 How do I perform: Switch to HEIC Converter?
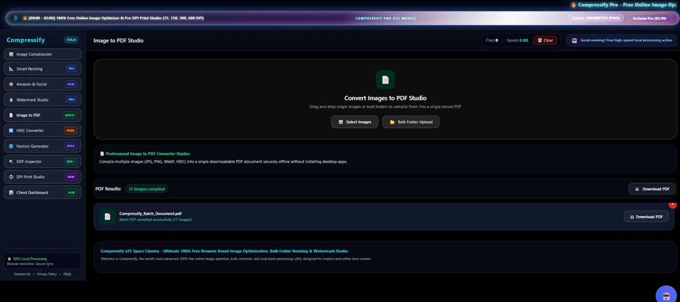[42, 130]
